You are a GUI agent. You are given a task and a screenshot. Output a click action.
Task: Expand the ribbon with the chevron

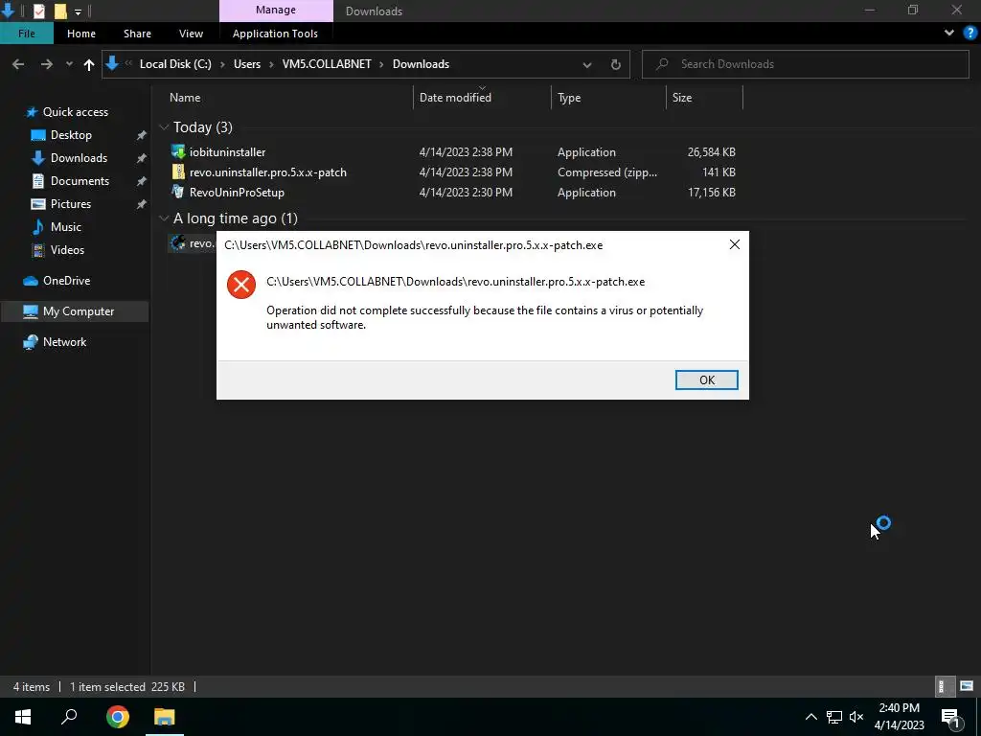[x=949, y=33]
